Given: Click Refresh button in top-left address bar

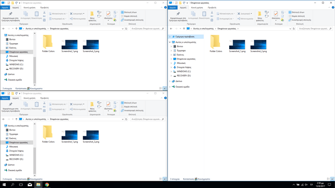Looking at the screenshot, I should pyautogui.click(x=126, y=29).
